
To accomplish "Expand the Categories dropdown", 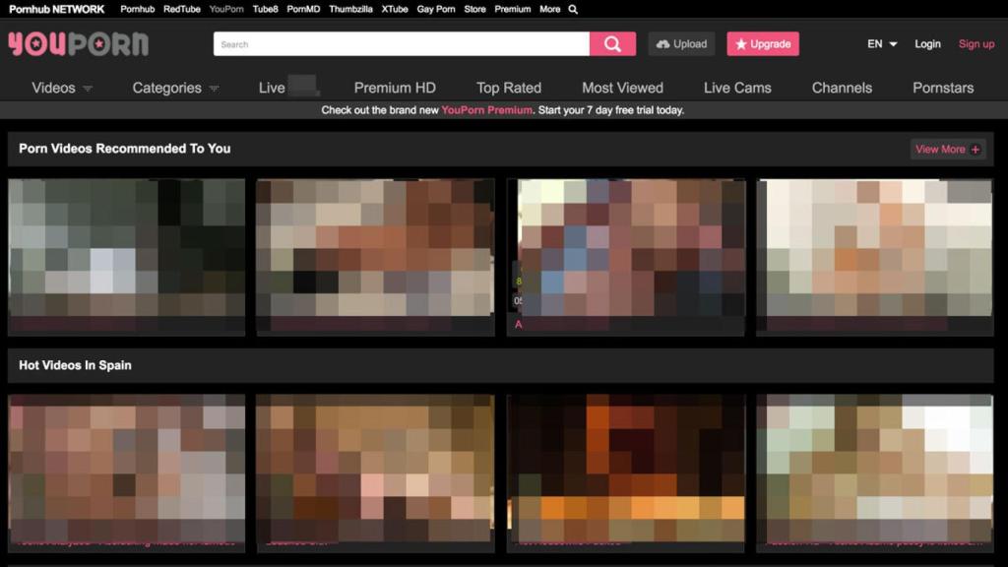I will click(165, 88).
